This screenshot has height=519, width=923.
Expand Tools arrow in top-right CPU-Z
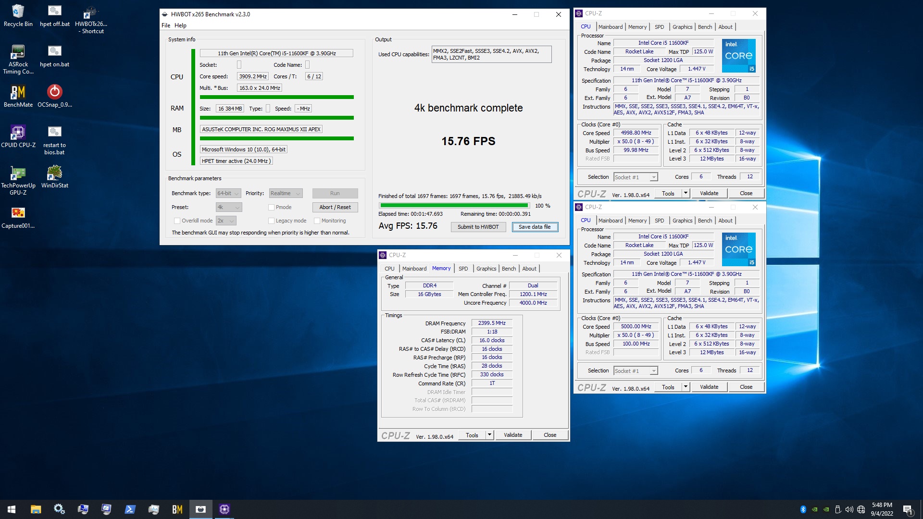[686, 193]
